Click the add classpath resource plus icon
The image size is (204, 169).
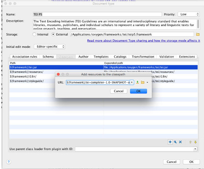[x=170, y=142]
